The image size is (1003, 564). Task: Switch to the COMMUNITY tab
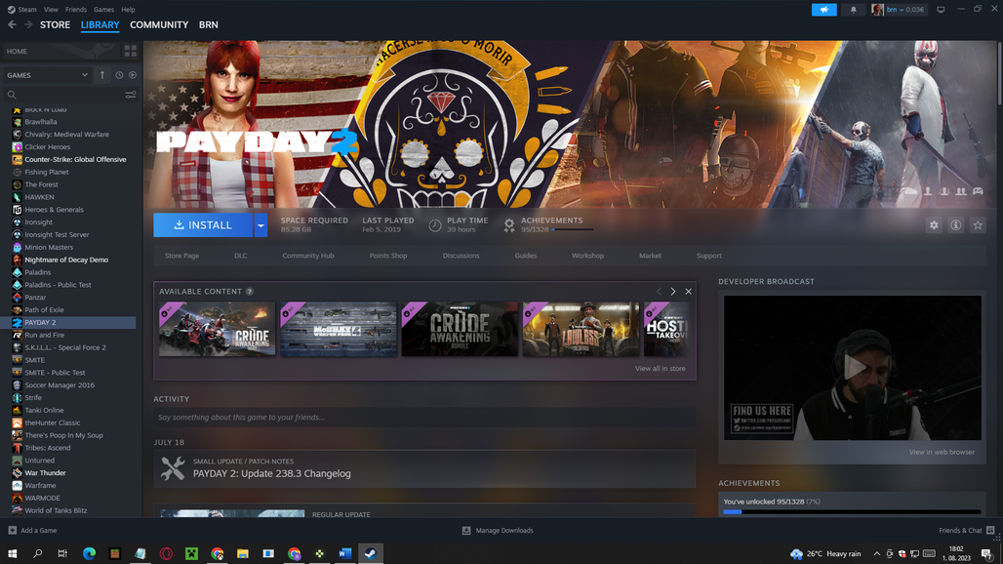[159, 25]
